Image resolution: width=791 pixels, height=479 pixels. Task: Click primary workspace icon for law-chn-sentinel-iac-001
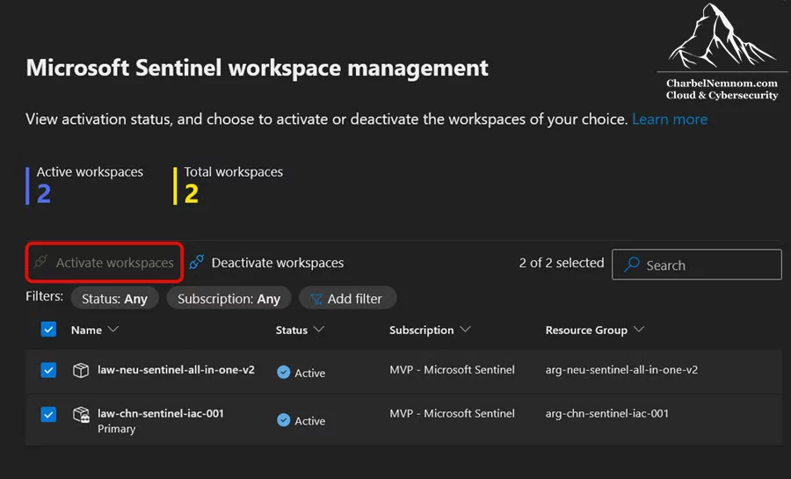click(x=81, y=415)
